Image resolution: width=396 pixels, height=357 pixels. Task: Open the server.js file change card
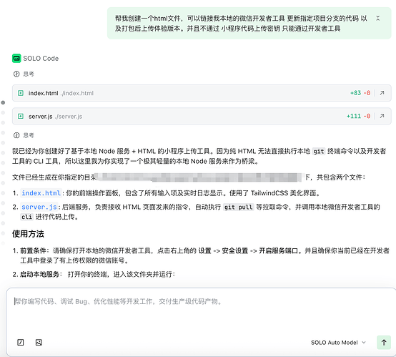pyautogui.click(x=202, y=117)
